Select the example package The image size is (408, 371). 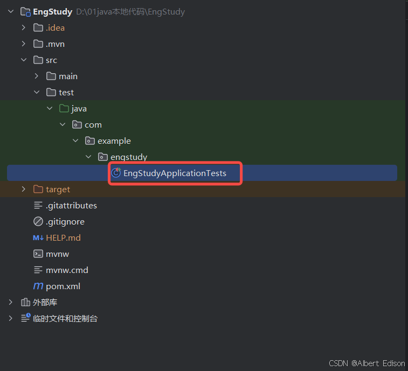pyautogui.click(x=114, y=141)
